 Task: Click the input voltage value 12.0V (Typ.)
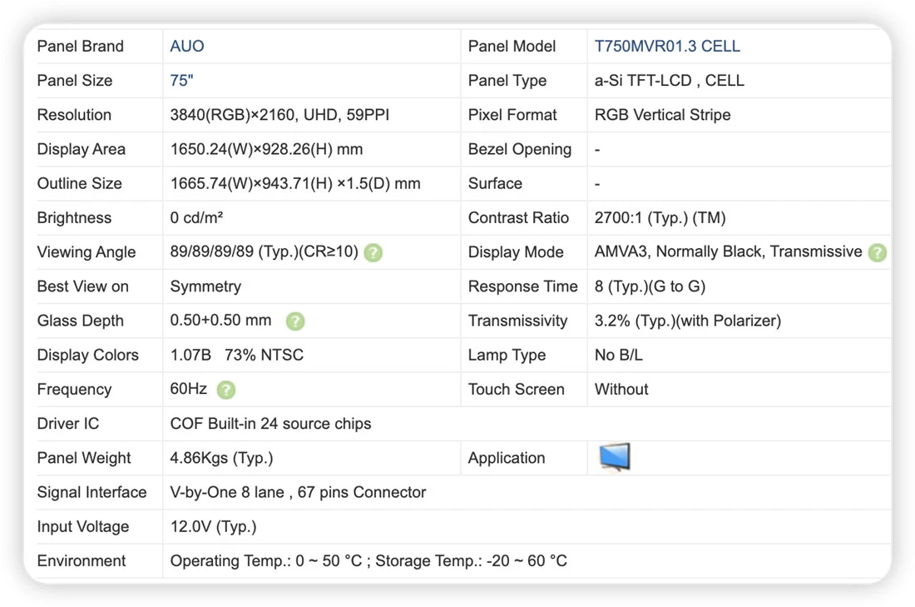click(213, 527)
